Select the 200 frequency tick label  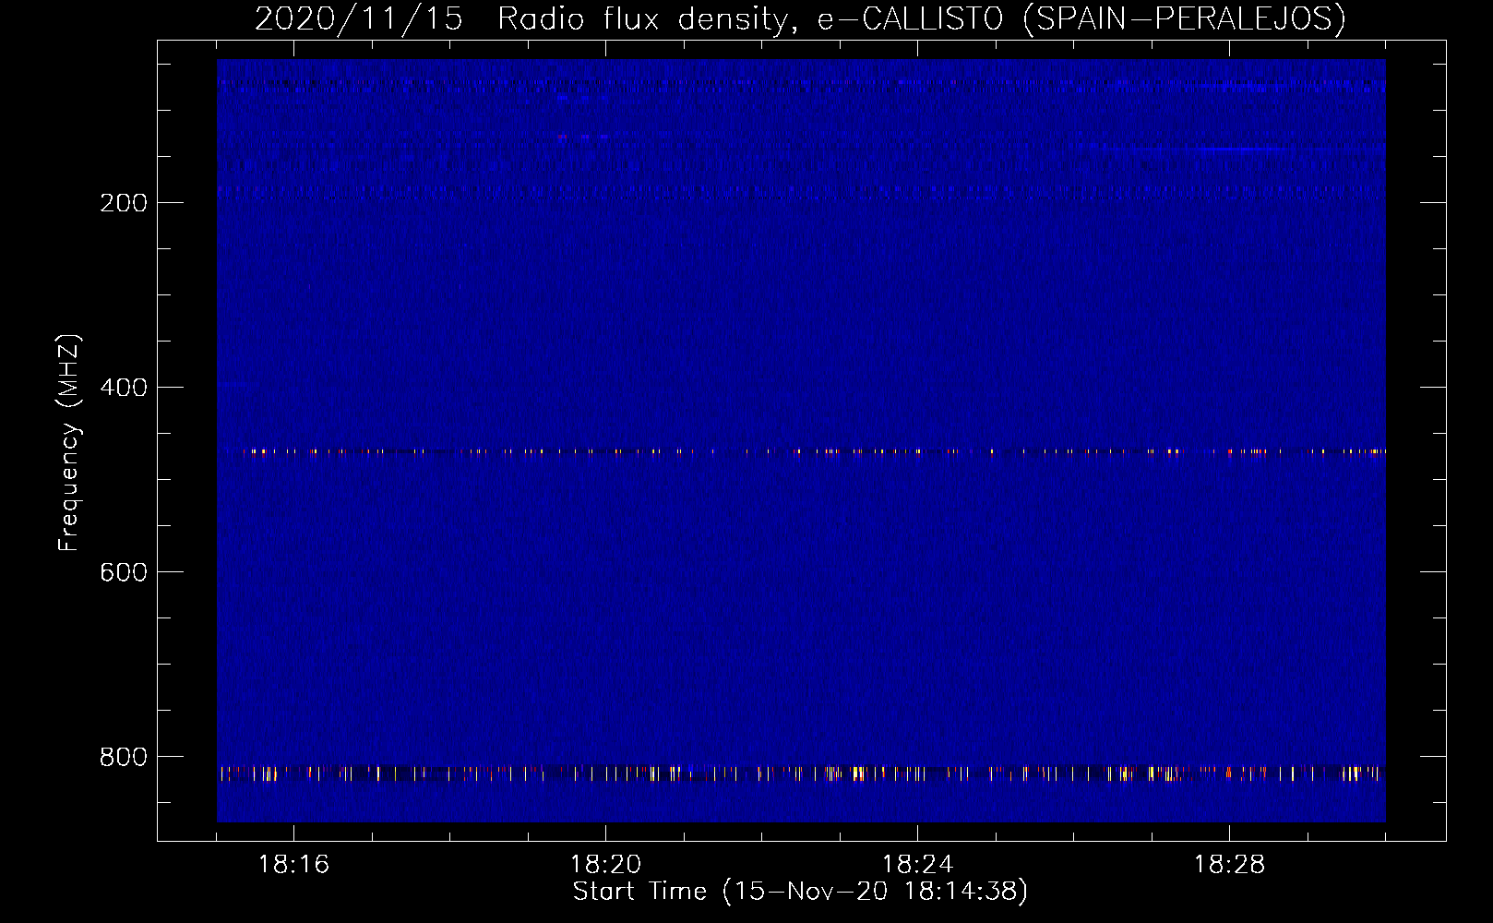click(123, 203)
